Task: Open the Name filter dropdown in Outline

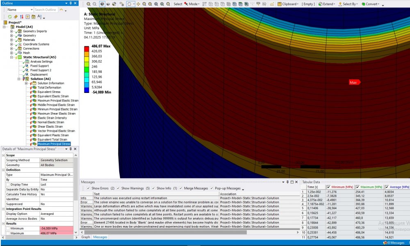Action: [x=31, y=9]
